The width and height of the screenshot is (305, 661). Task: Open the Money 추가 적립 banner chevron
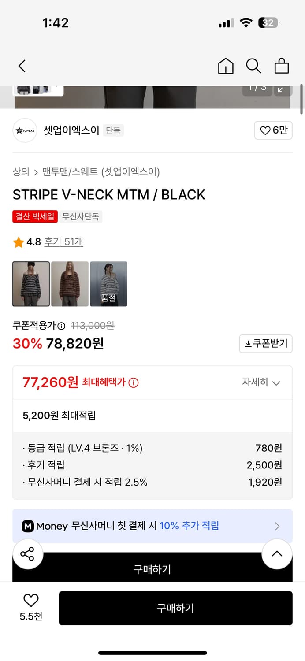[277, 526]
